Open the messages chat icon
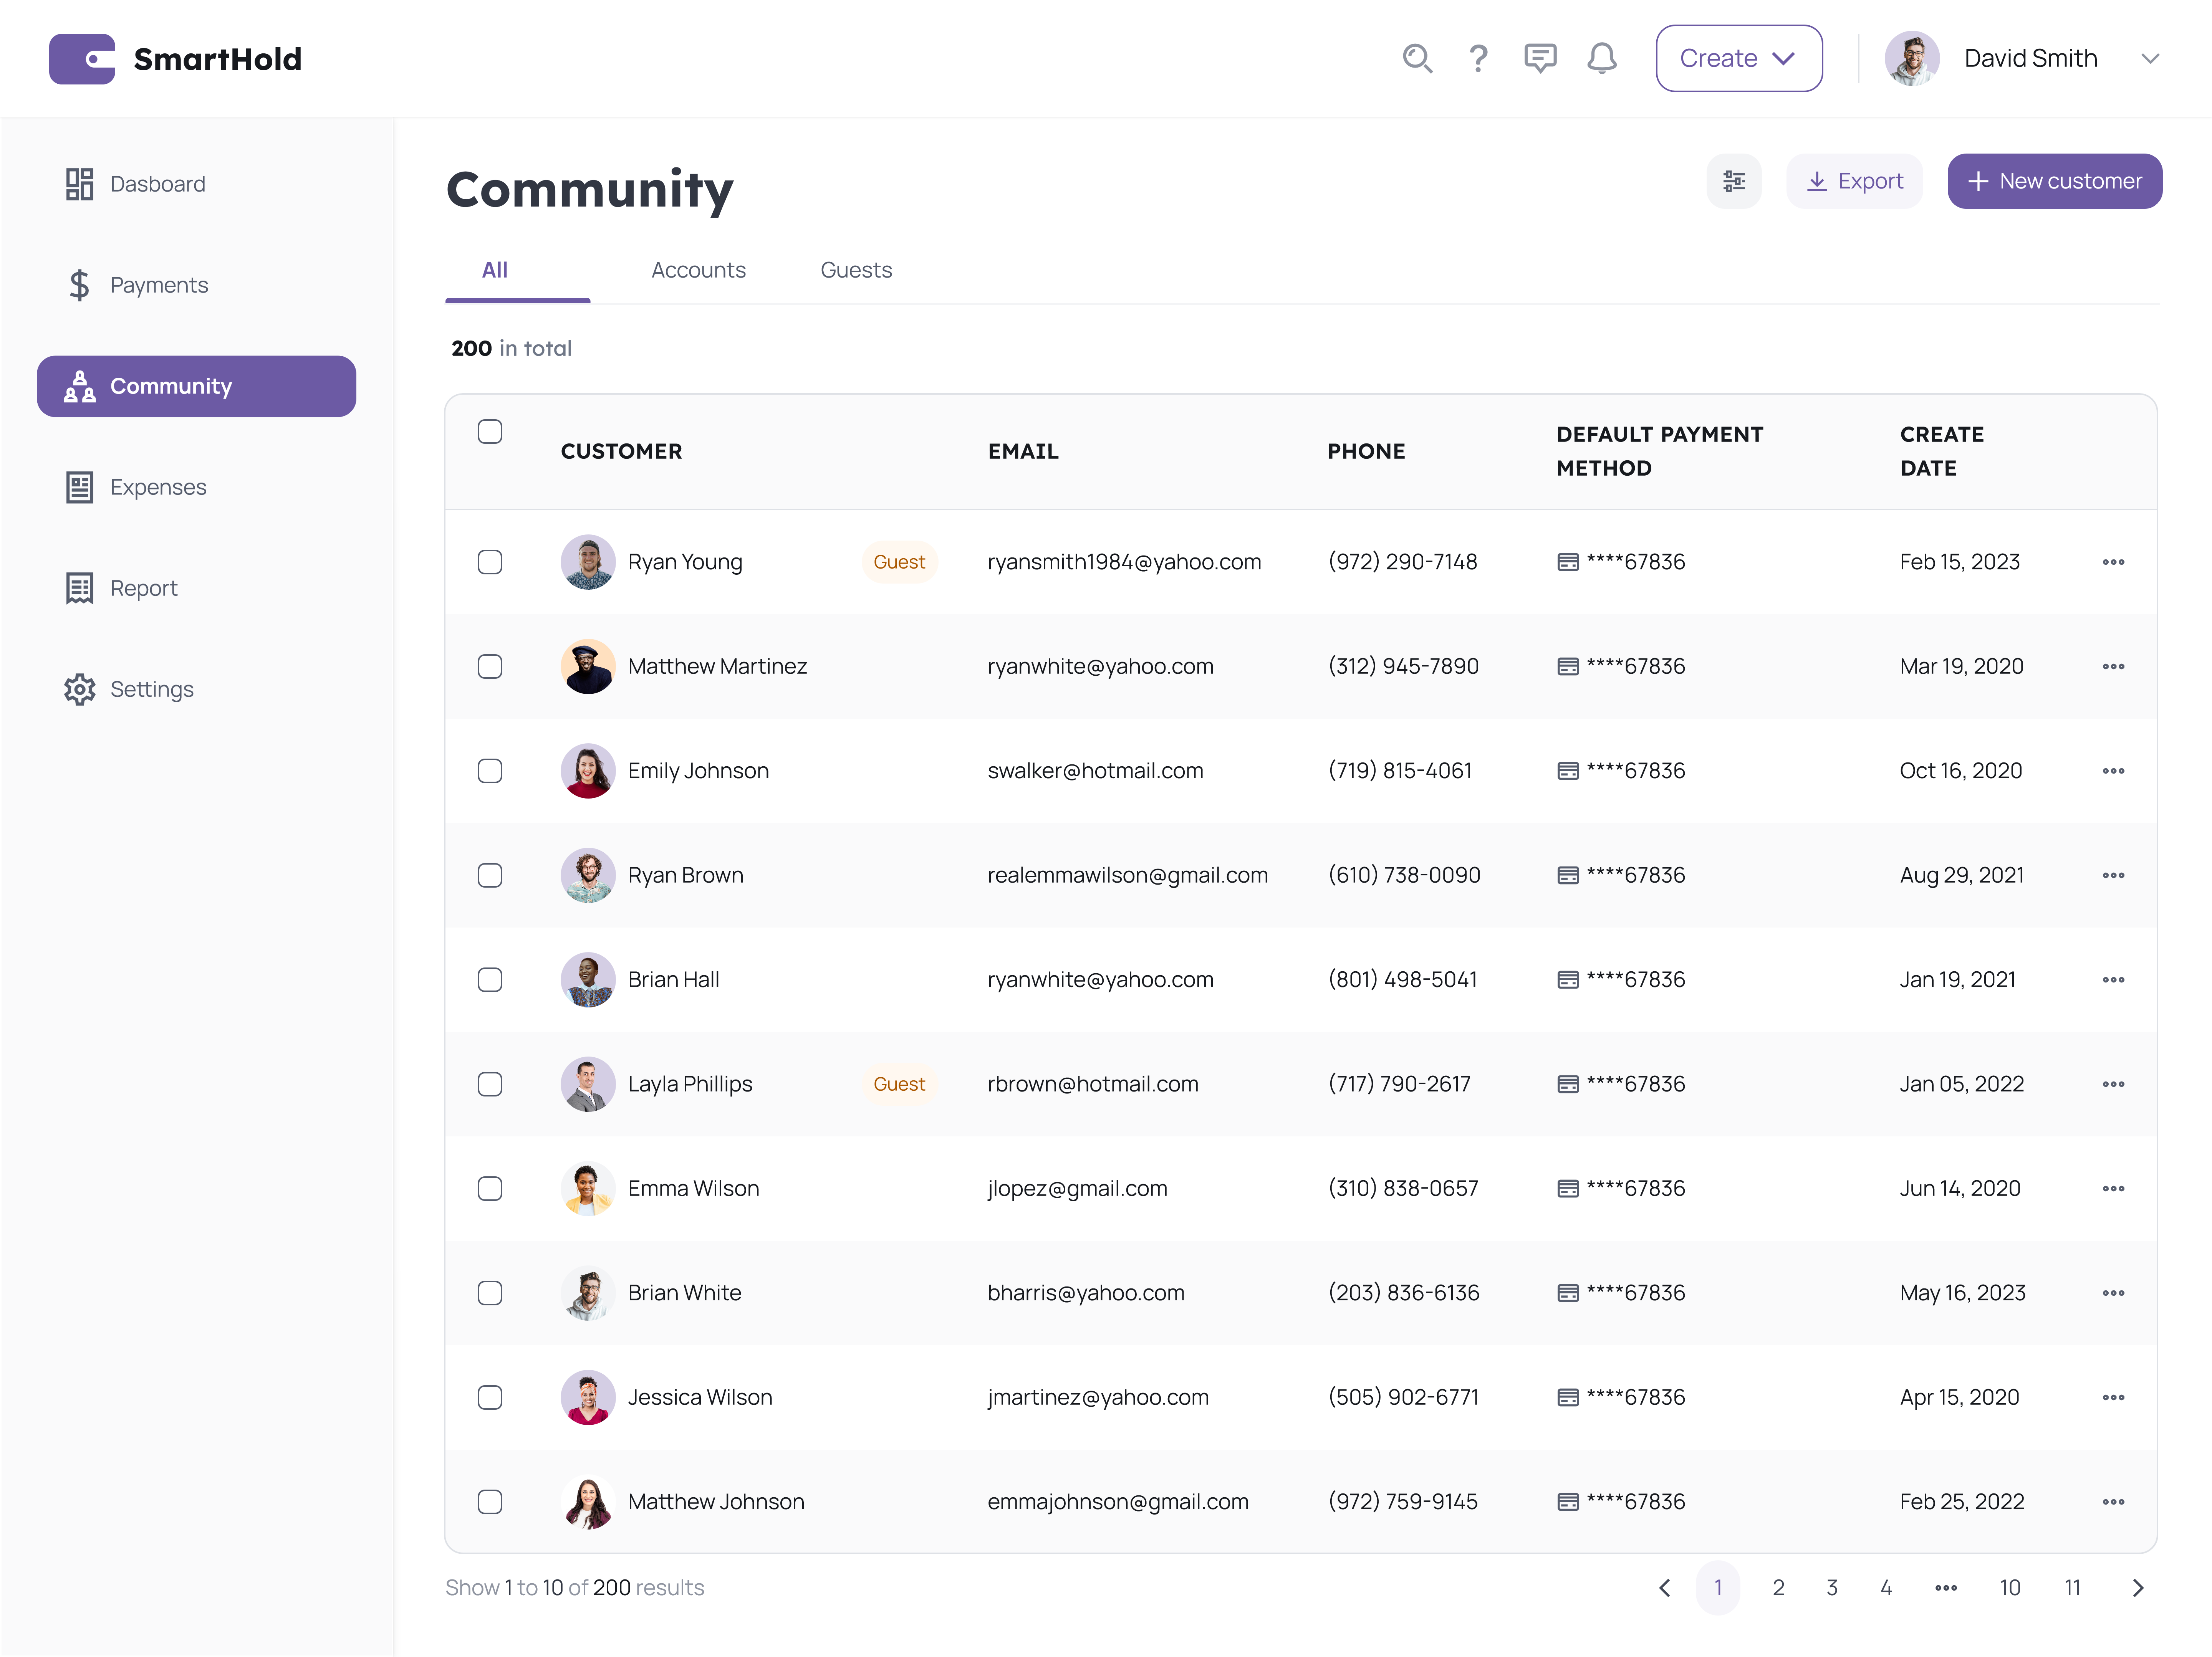 pos(1539,58)
